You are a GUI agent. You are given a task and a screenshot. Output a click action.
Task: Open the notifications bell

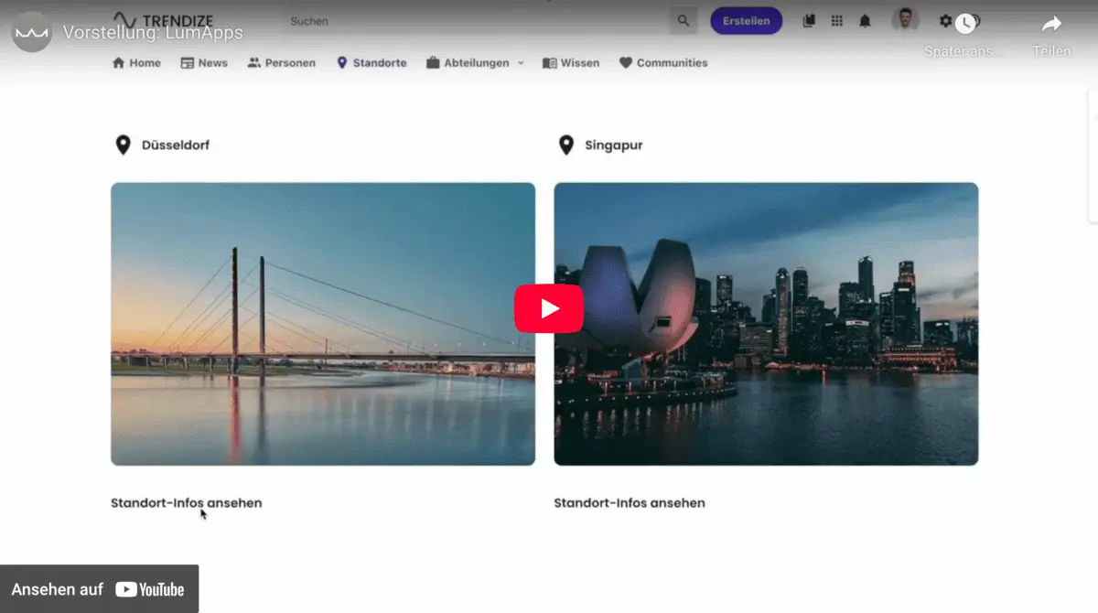(865, 21)
